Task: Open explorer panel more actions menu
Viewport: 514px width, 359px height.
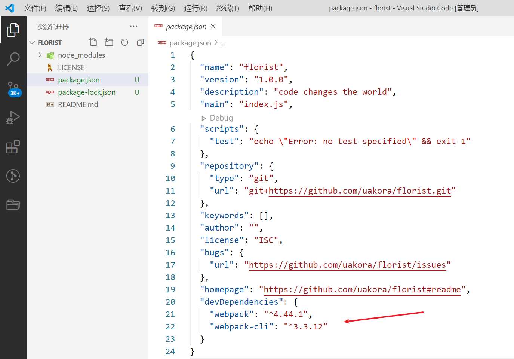Action: pos(133,27)
